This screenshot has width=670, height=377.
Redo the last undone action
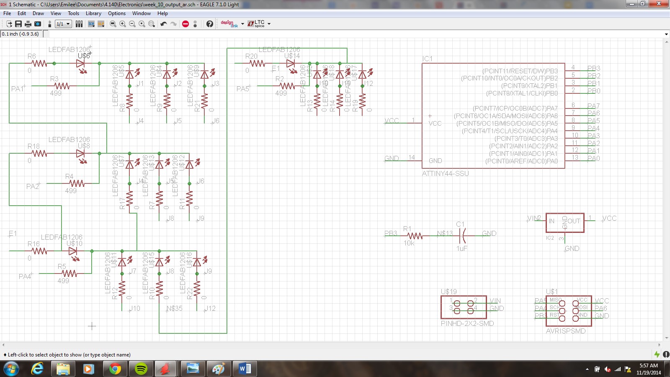173,24
